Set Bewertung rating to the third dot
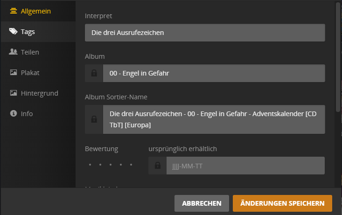The height and width of the screenshot is (215, 342). pos(111,165)
